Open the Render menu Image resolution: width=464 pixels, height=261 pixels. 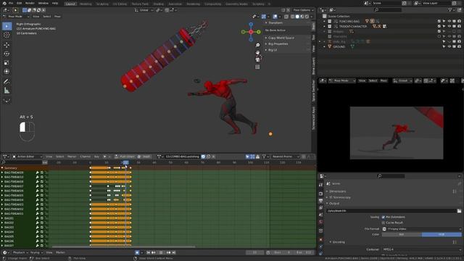click(x=30, y=3)
